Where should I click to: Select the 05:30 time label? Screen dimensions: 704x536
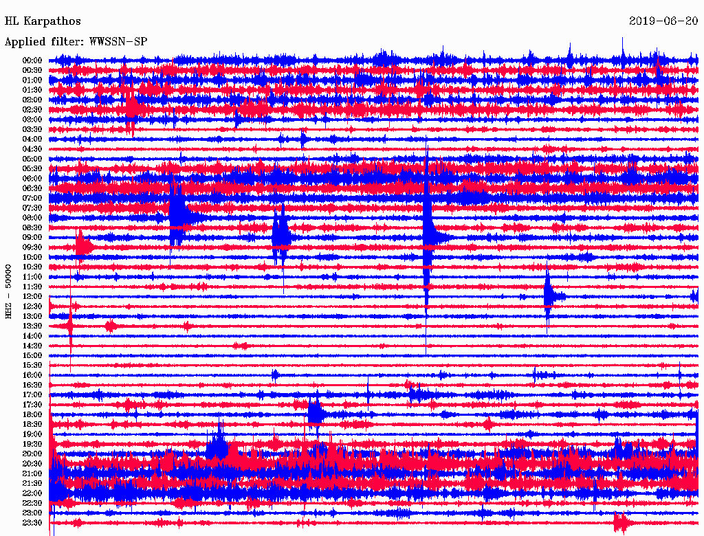point(32,168)
